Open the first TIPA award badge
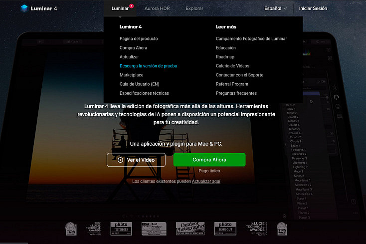Screen dimensions: 366x244 coord(71,229)
